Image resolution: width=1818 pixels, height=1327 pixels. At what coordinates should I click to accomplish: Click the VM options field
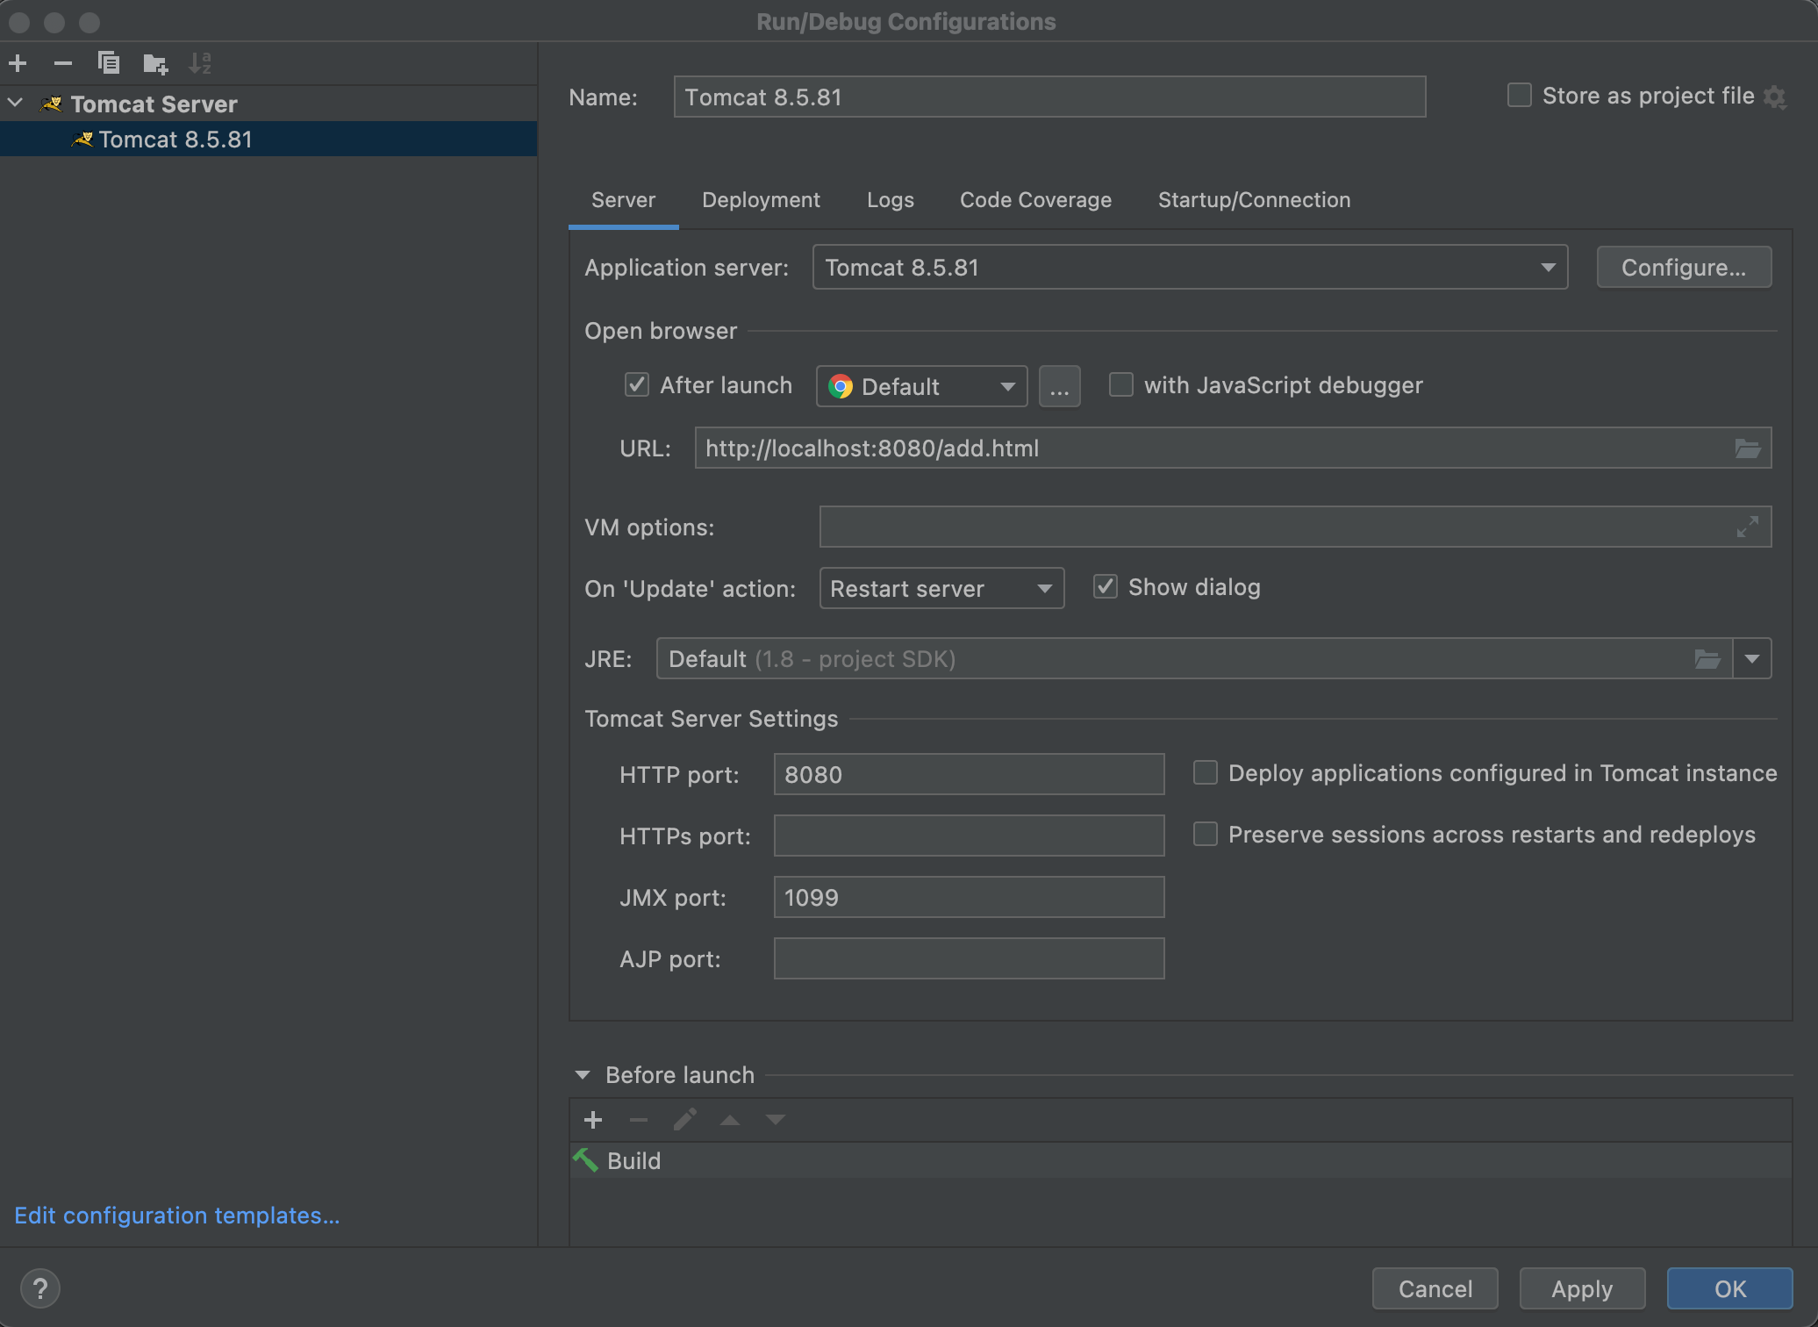tap(1295, 527)
